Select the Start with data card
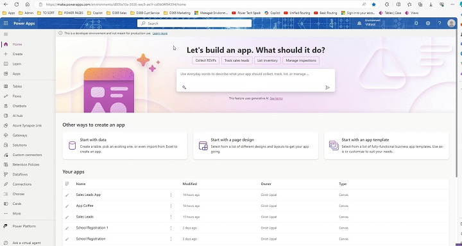This screenshot has width=462, height=246. click(x=125, y=146)
